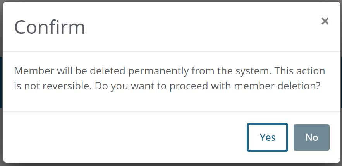
Task: Tap the × symbol beside the Confirm heading
Action: [x=325, y=21]
